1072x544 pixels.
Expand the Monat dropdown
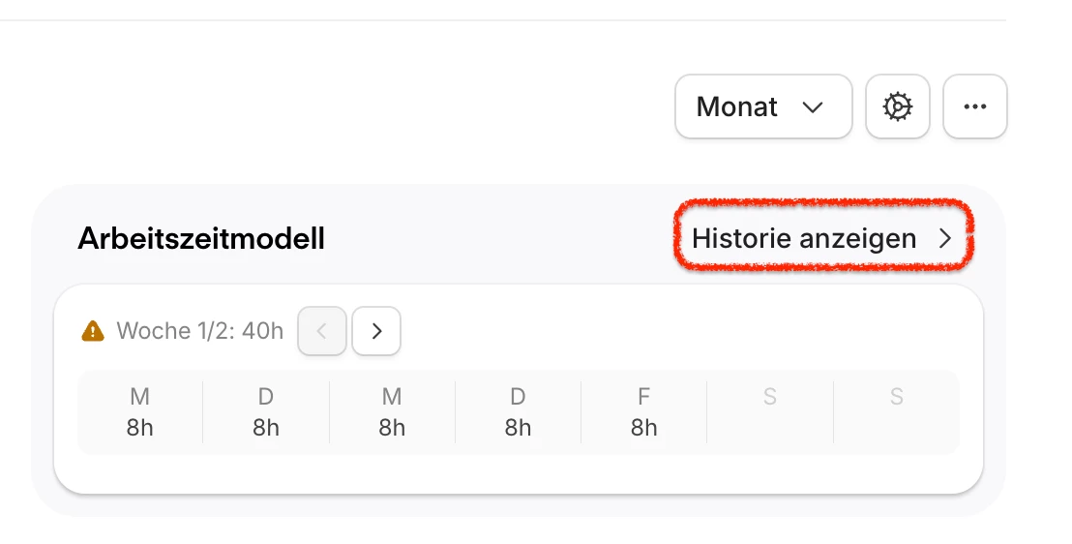point(763,106)
